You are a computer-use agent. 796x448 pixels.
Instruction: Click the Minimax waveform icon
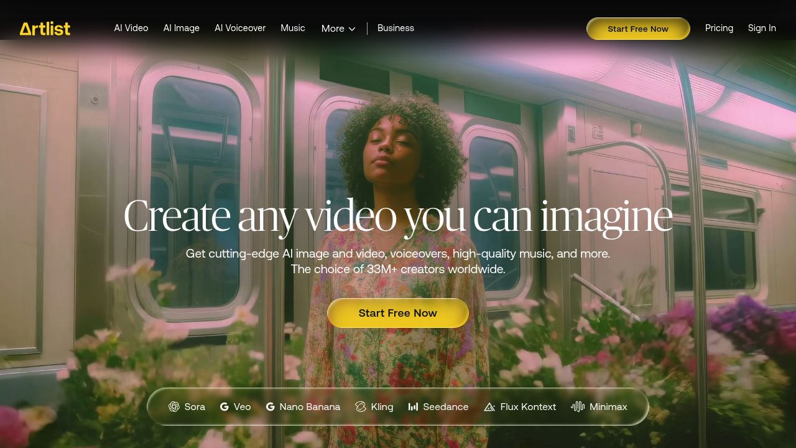(x=578, y=406)
